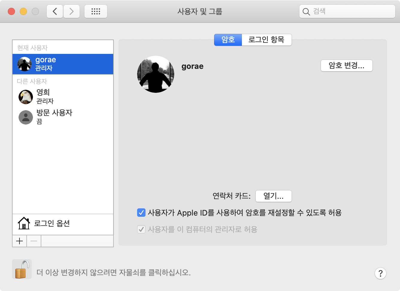This screenshot has width=400, height=291.
Task: Click the eagle avatar of 영희
Action: [x=26, y=97]
